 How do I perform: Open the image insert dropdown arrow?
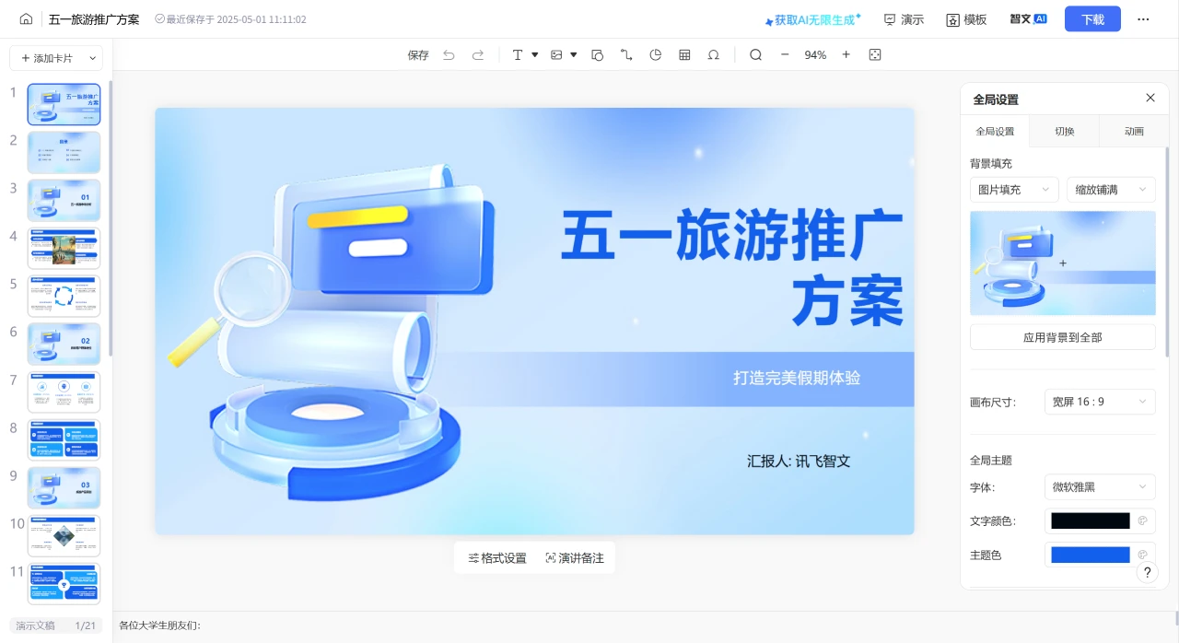click(x=573, y=54)
